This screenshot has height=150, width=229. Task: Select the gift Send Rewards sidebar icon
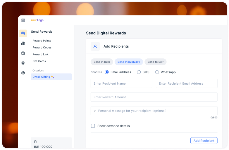pos(23,33)
